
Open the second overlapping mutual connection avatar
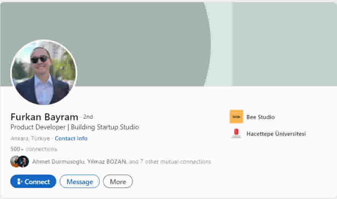tap(24, 162)
